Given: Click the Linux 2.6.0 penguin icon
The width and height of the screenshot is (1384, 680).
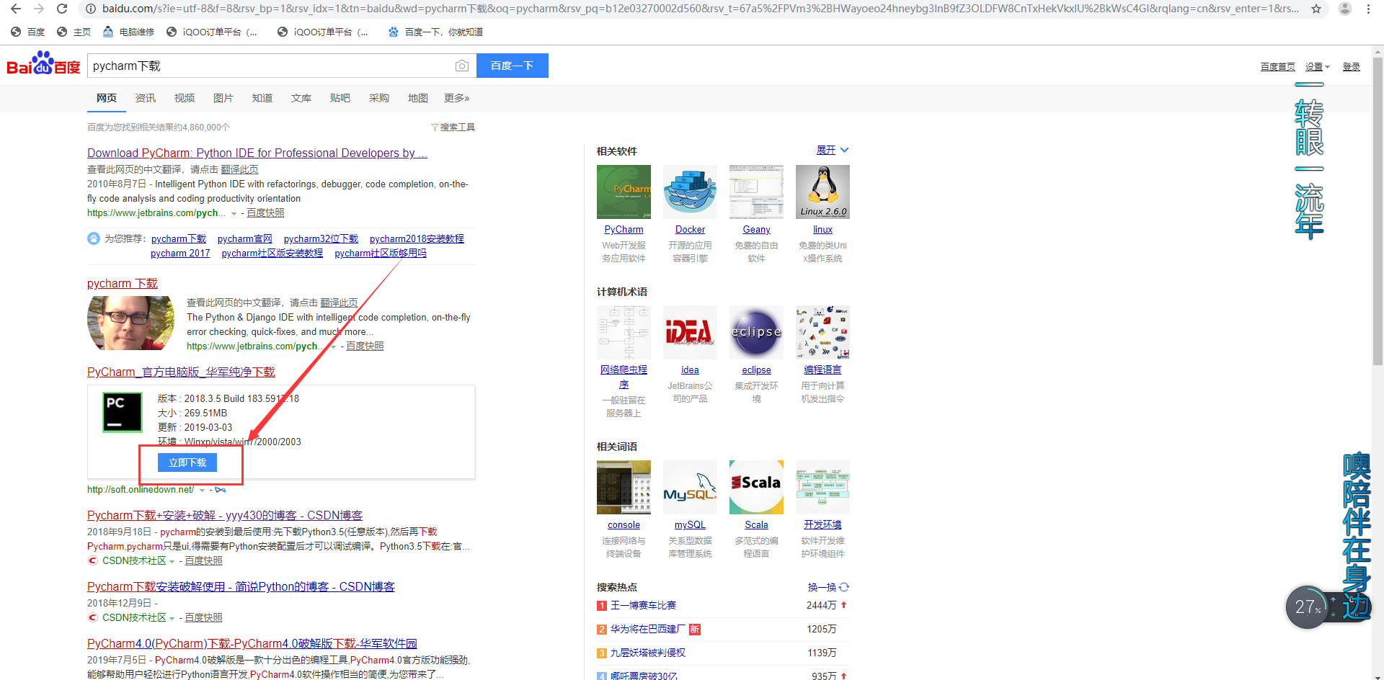Looking at the screenshot, I should pyautogui.click(x=822, y=192).
